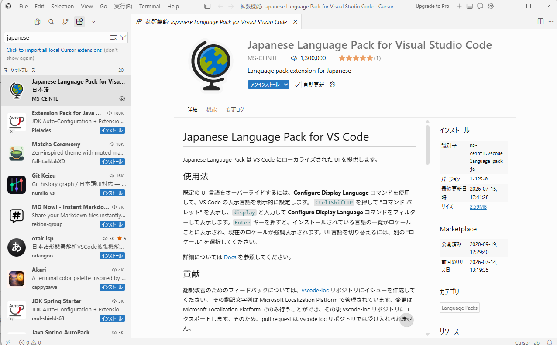Click the MD Now! hashtag extension icon
Screen dimensions: 557x345
pos(17,216)
